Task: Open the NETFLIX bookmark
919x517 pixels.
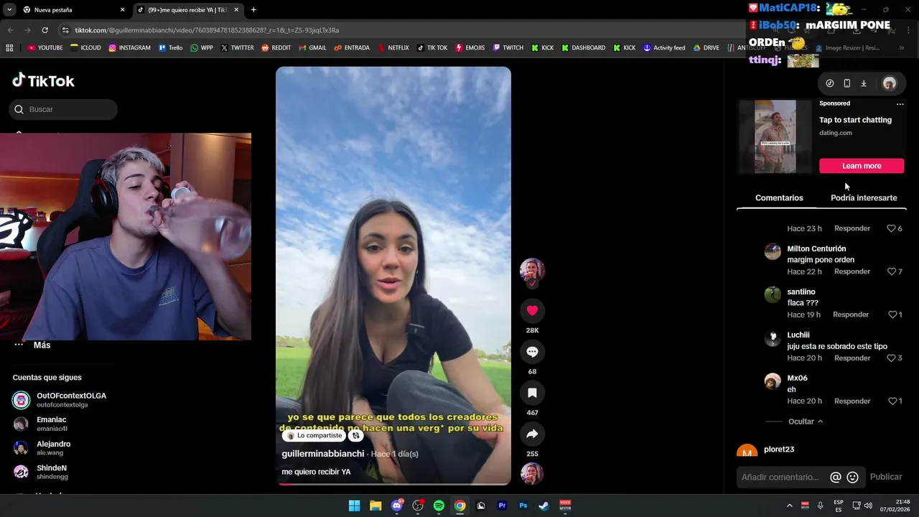Action: [x=393, y=48]
